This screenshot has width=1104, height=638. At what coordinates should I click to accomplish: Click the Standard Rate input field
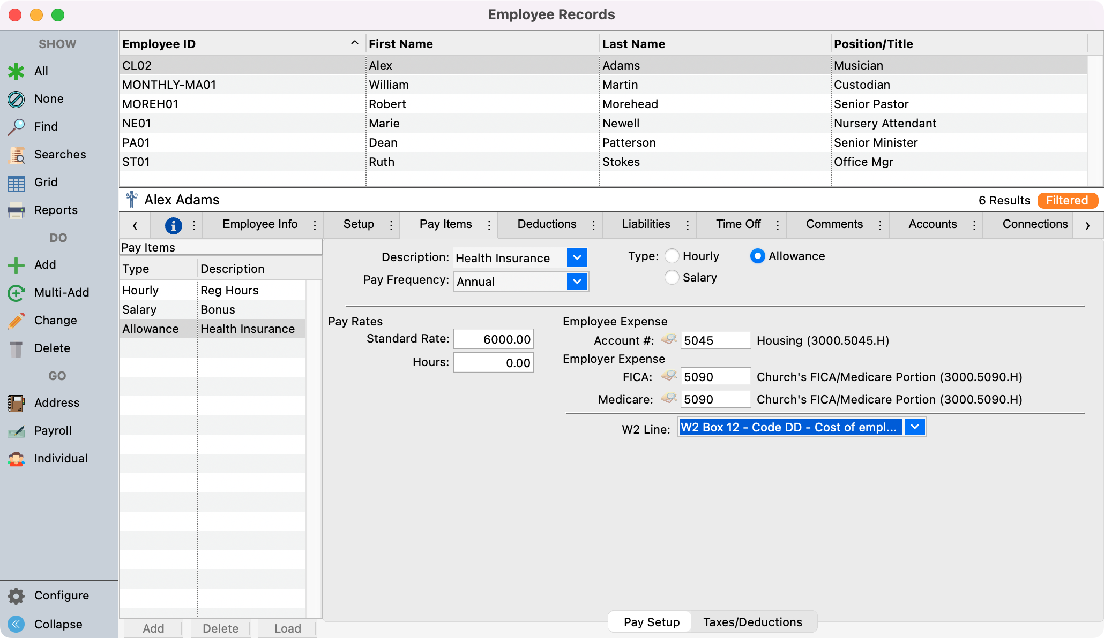click(494, 339)
